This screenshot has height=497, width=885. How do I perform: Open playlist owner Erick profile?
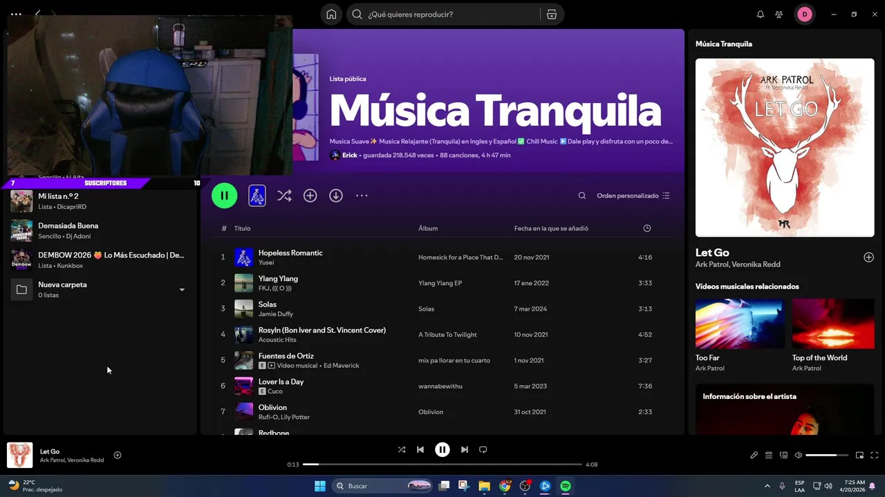point(350,155)
